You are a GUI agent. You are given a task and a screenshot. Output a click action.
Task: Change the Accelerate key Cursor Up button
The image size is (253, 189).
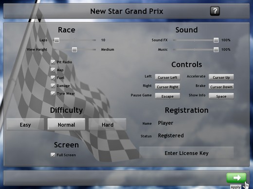(221, 78)
